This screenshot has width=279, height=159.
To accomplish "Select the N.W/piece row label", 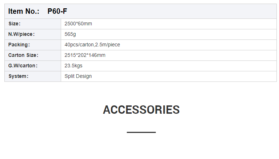I will point(21,34).
